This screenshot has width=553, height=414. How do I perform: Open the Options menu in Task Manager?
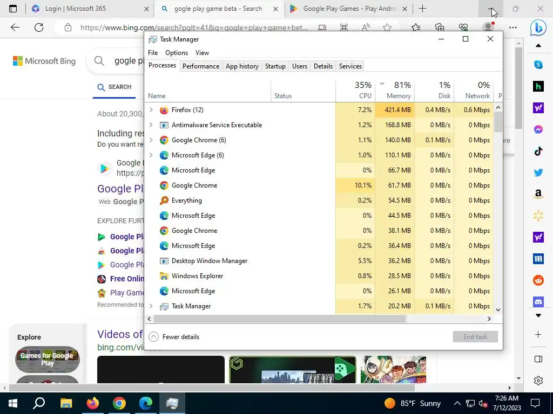(x=177, y=53)
